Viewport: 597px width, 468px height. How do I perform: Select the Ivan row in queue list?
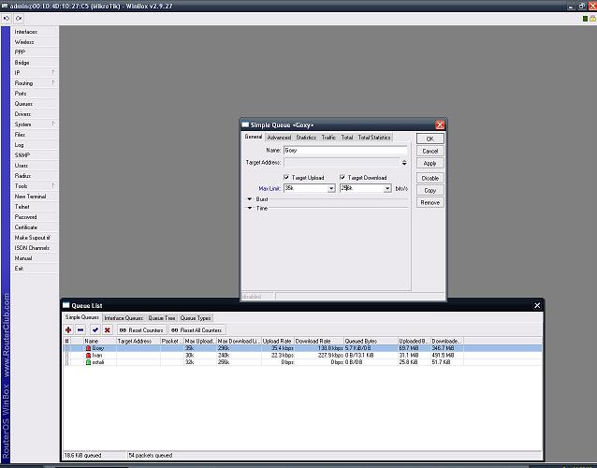tap(302, 356)
